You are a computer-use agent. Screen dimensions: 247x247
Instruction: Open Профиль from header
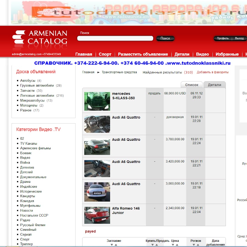click(223, 38)
